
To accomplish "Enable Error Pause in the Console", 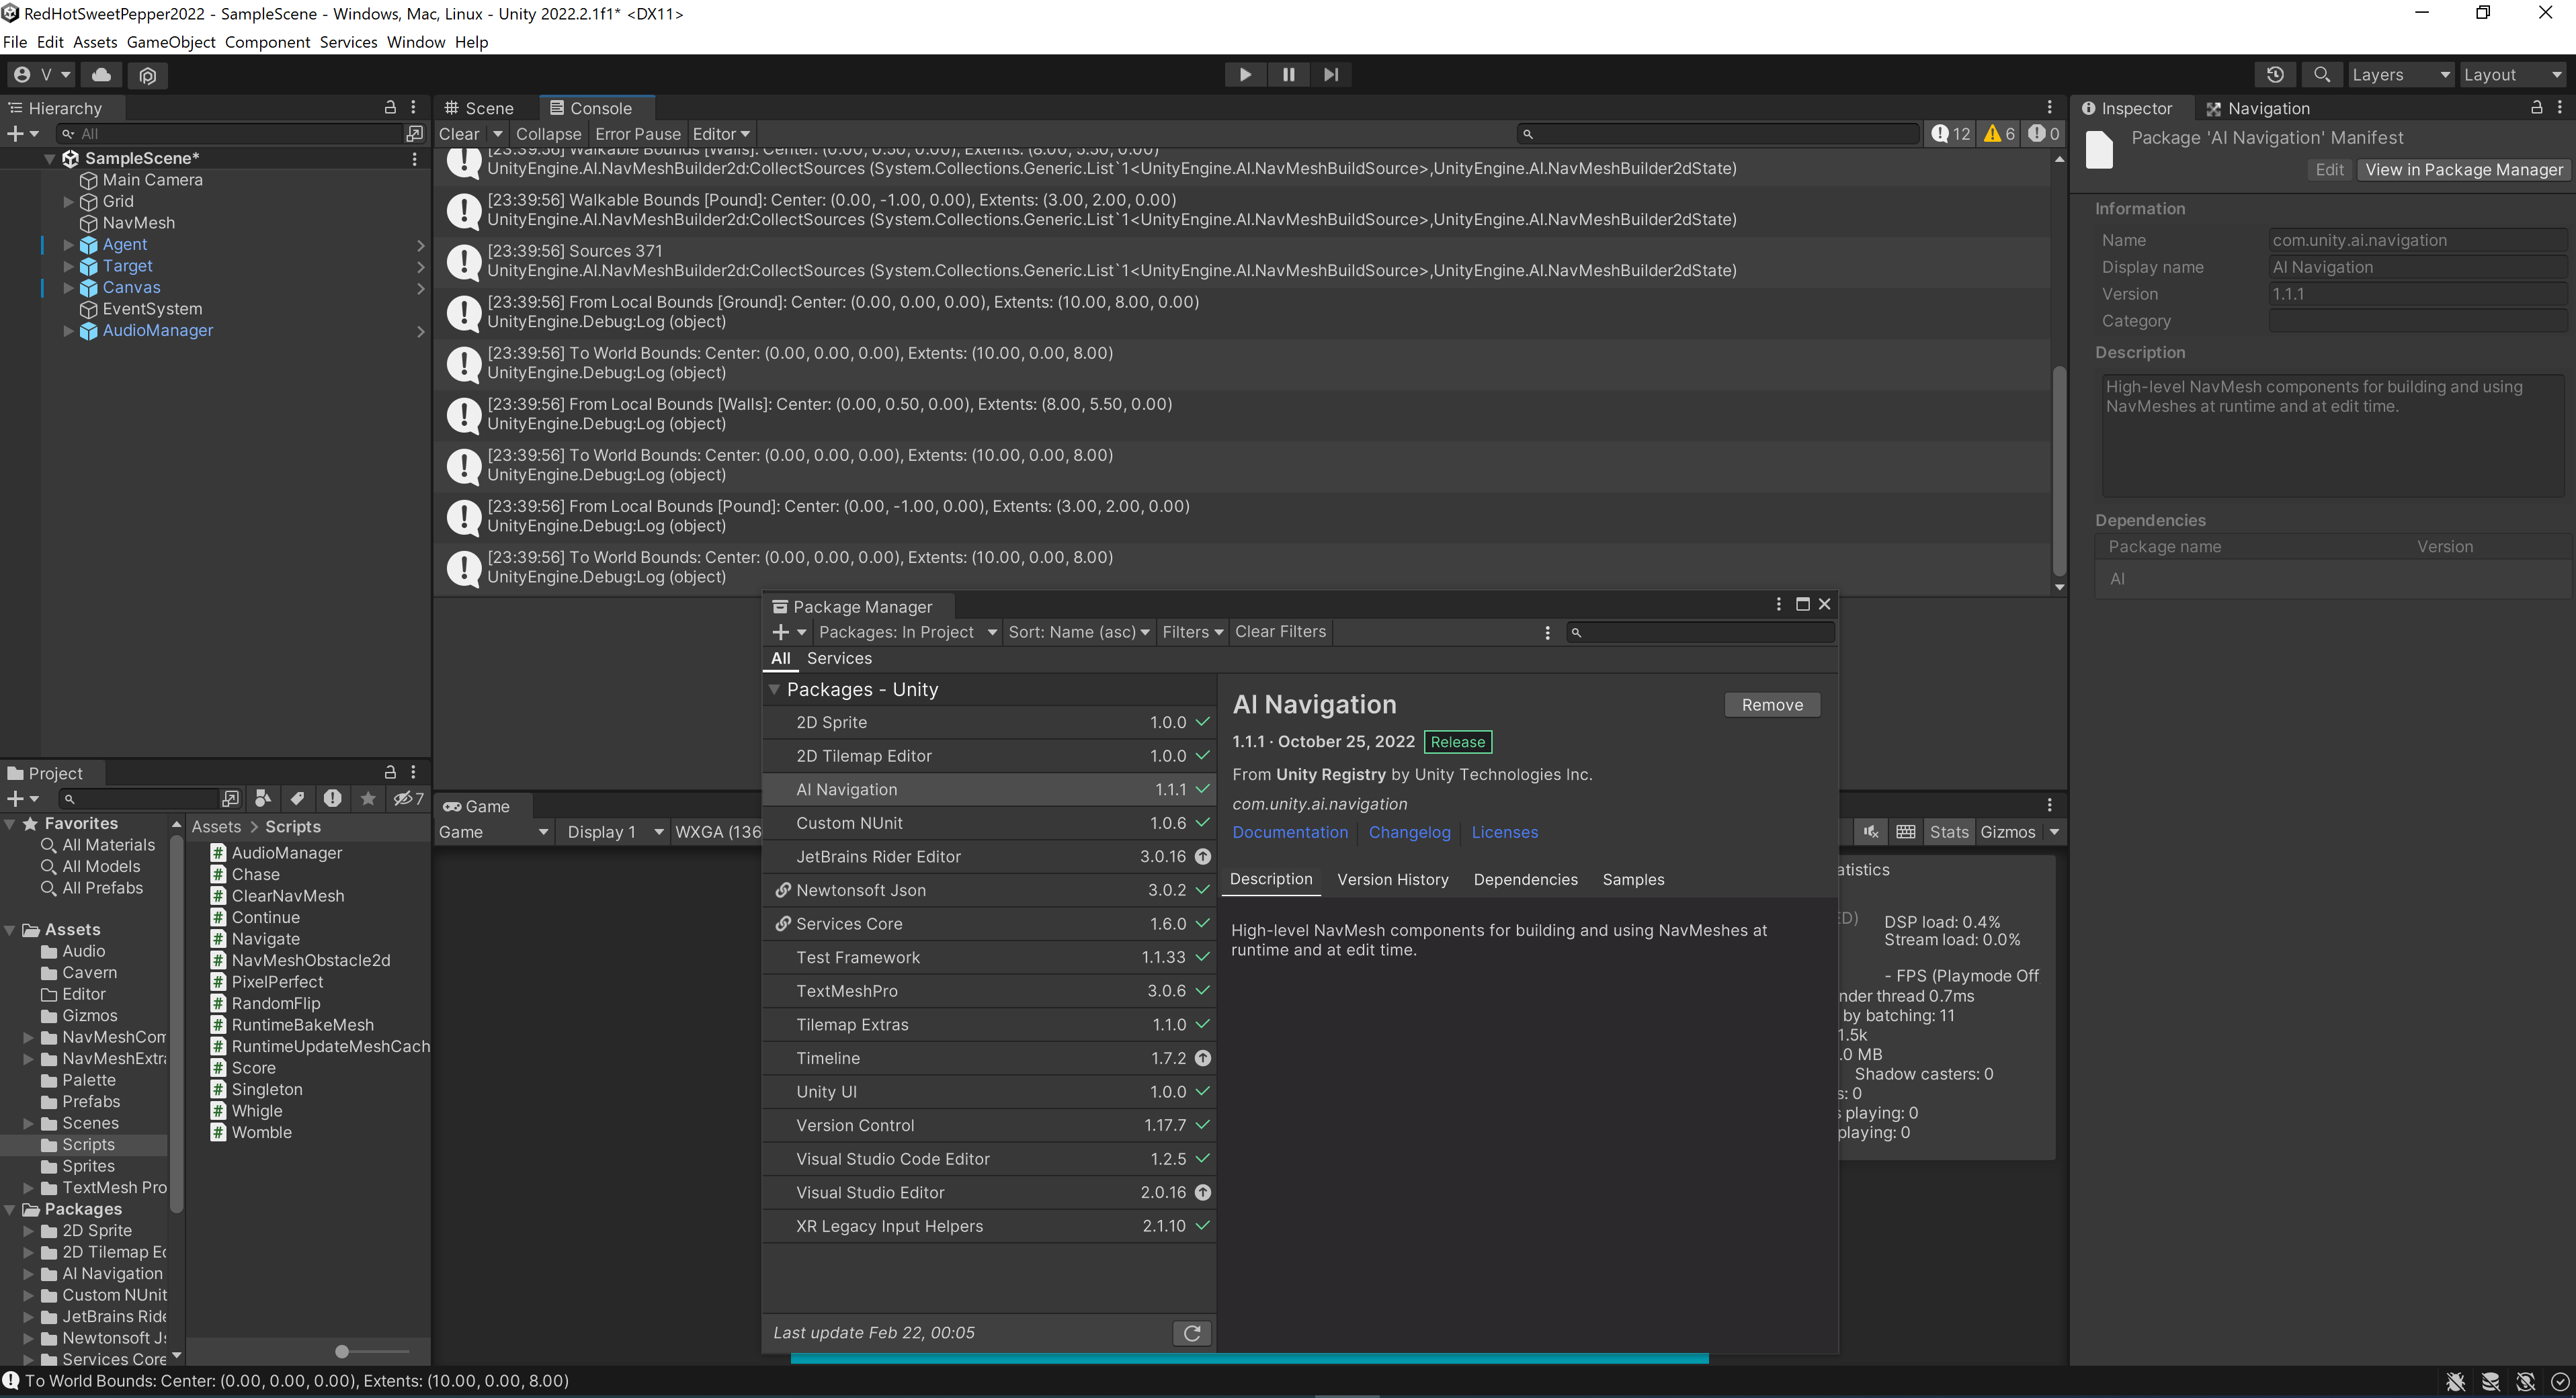I will (x=637, y=133).
